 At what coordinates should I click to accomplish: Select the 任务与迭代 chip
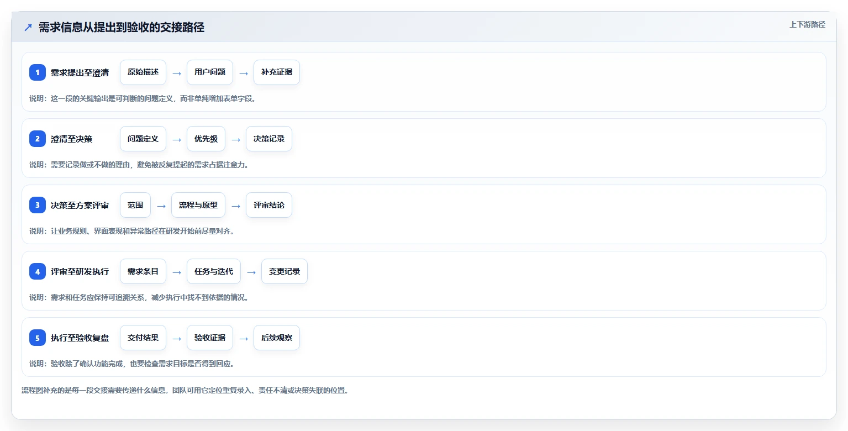(214, 271)
